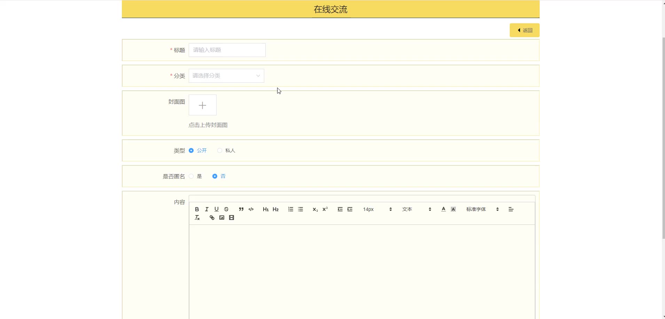
Task: Toggle italic formatting in editor
Action: pos(207,209)
